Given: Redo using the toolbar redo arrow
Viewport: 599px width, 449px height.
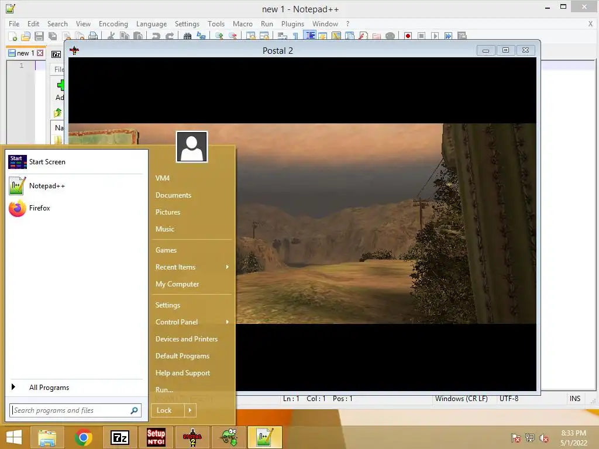Looking at the screenshot, I should [x=170, y=36].
